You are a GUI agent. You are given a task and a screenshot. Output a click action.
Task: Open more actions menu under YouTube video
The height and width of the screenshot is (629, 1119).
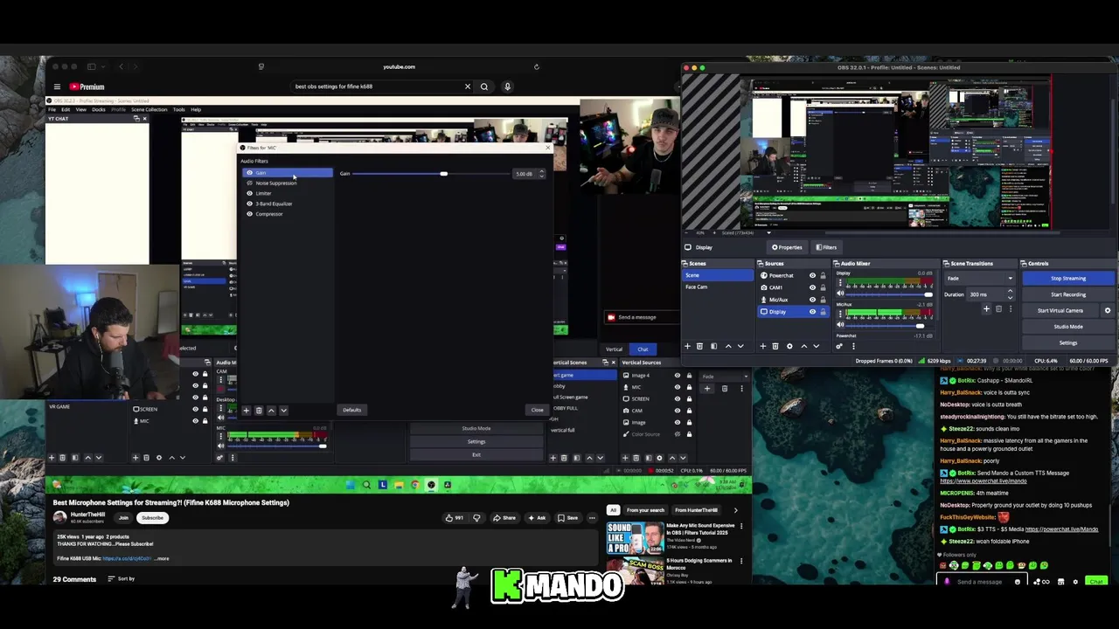click(592, 517)
